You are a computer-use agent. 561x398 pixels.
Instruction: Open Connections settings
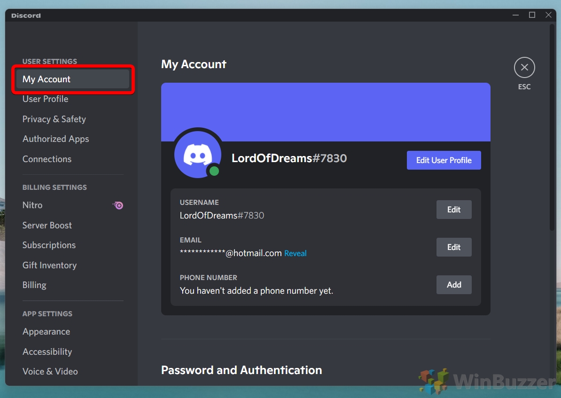[x=47, y=159]
